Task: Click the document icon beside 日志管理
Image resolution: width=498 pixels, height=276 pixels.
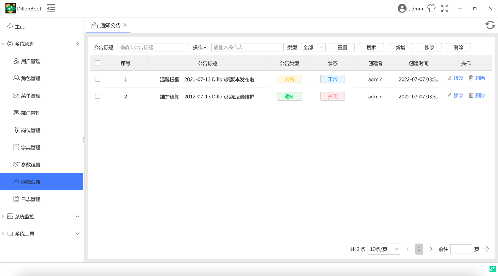Action: (16, 199)
